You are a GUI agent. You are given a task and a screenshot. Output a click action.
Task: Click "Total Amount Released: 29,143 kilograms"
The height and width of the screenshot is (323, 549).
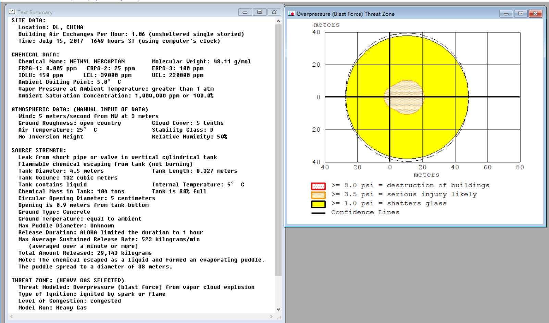point(85,253)
